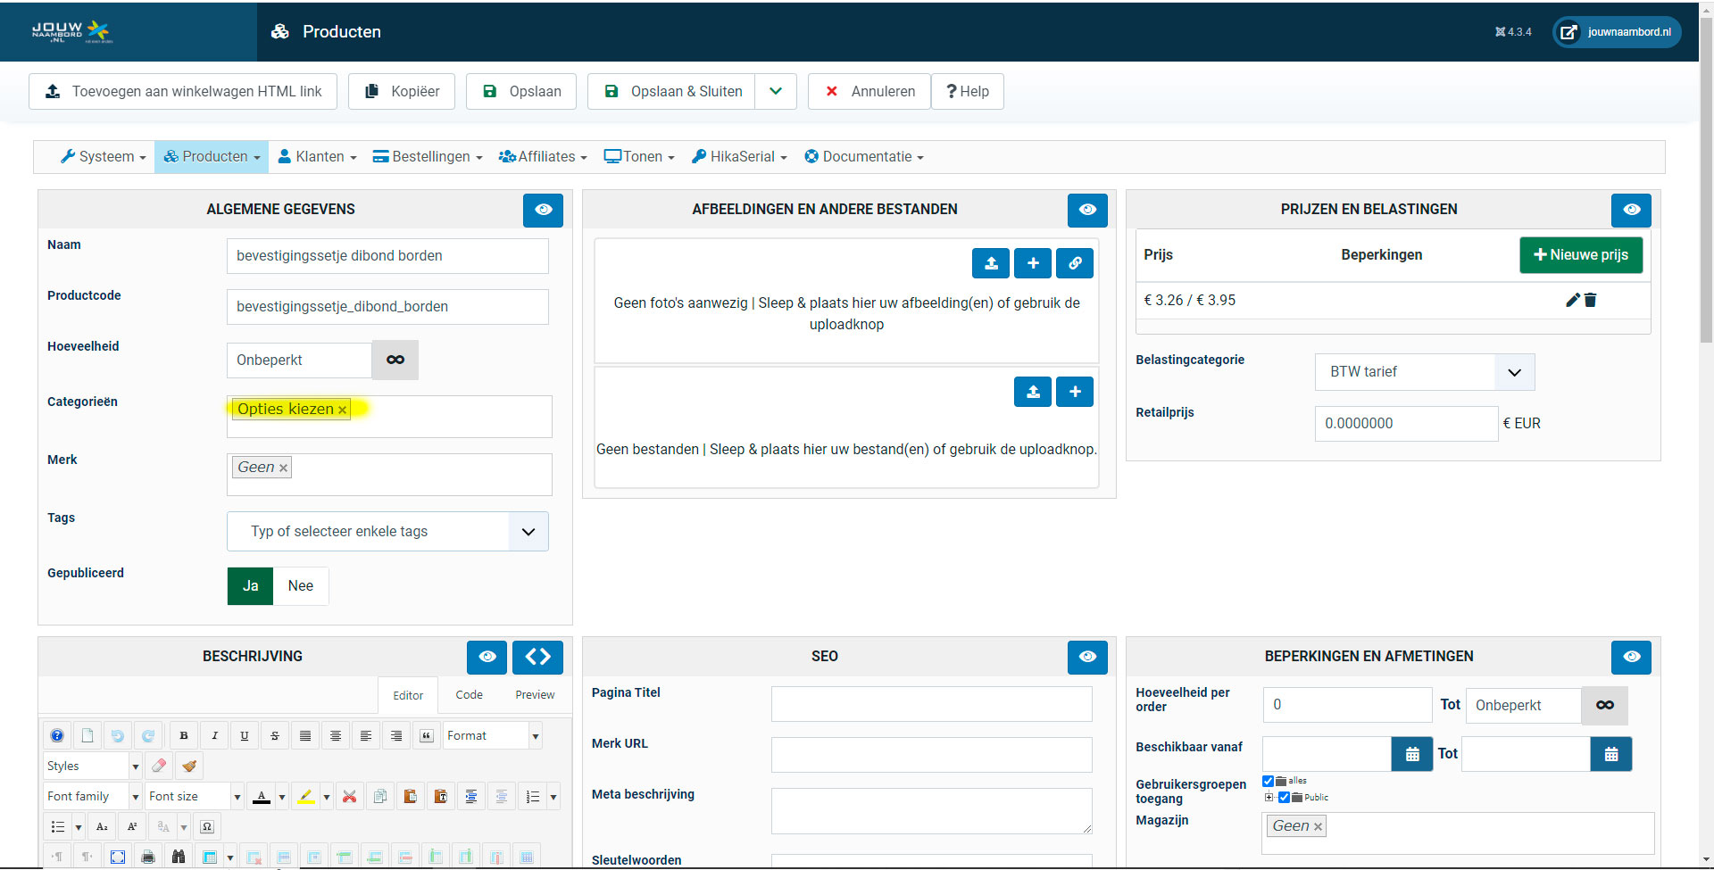Open the Affiliates menu

[543, 157]
